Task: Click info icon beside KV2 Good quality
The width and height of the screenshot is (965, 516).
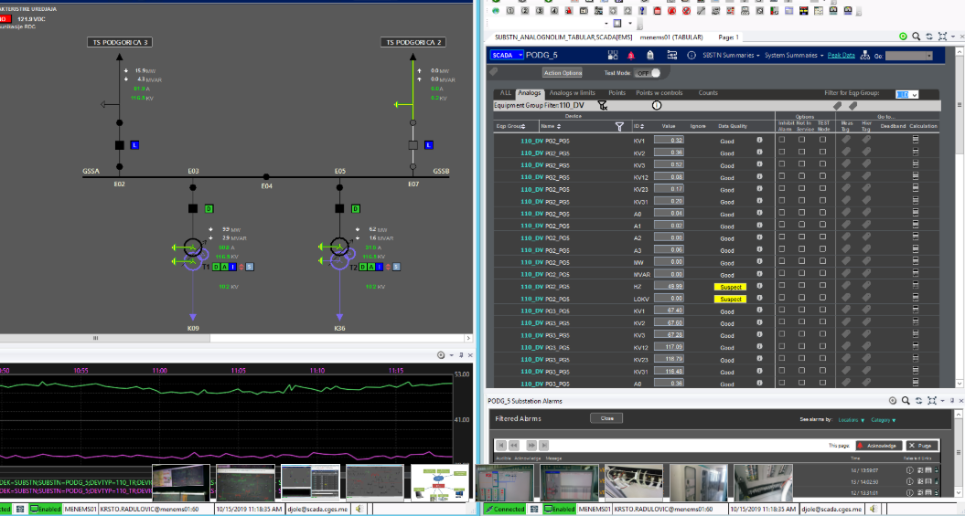Action: (x=759, y=153)
